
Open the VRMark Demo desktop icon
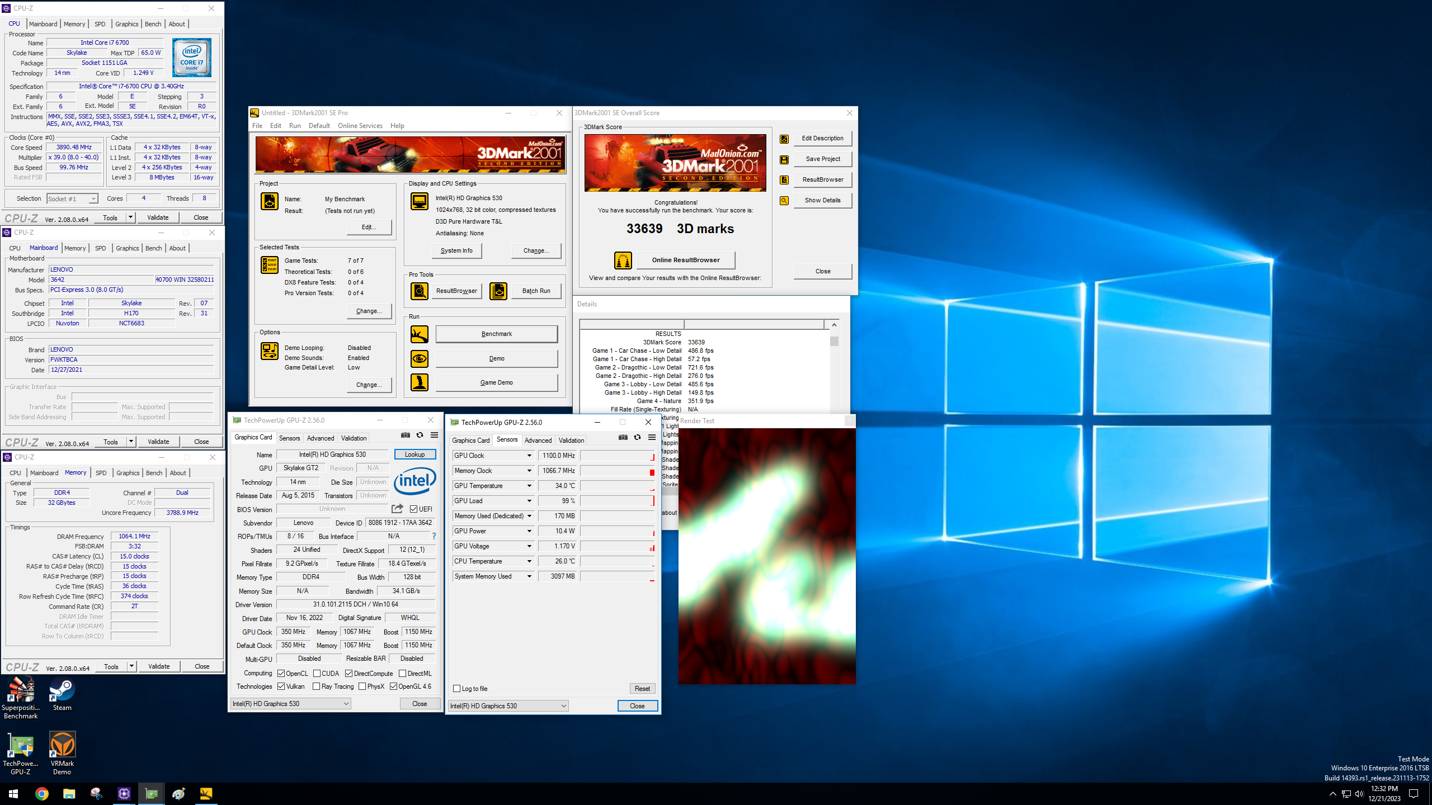[62, 753]
